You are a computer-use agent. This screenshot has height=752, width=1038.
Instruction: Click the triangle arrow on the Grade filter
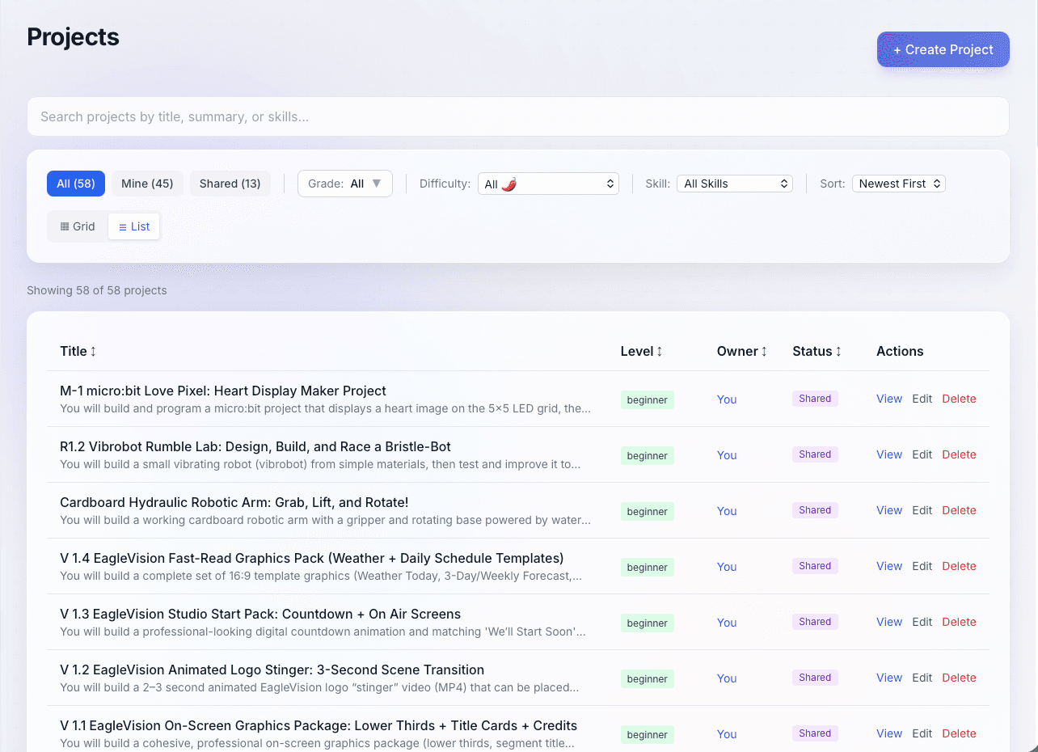[x=377, y=184]
